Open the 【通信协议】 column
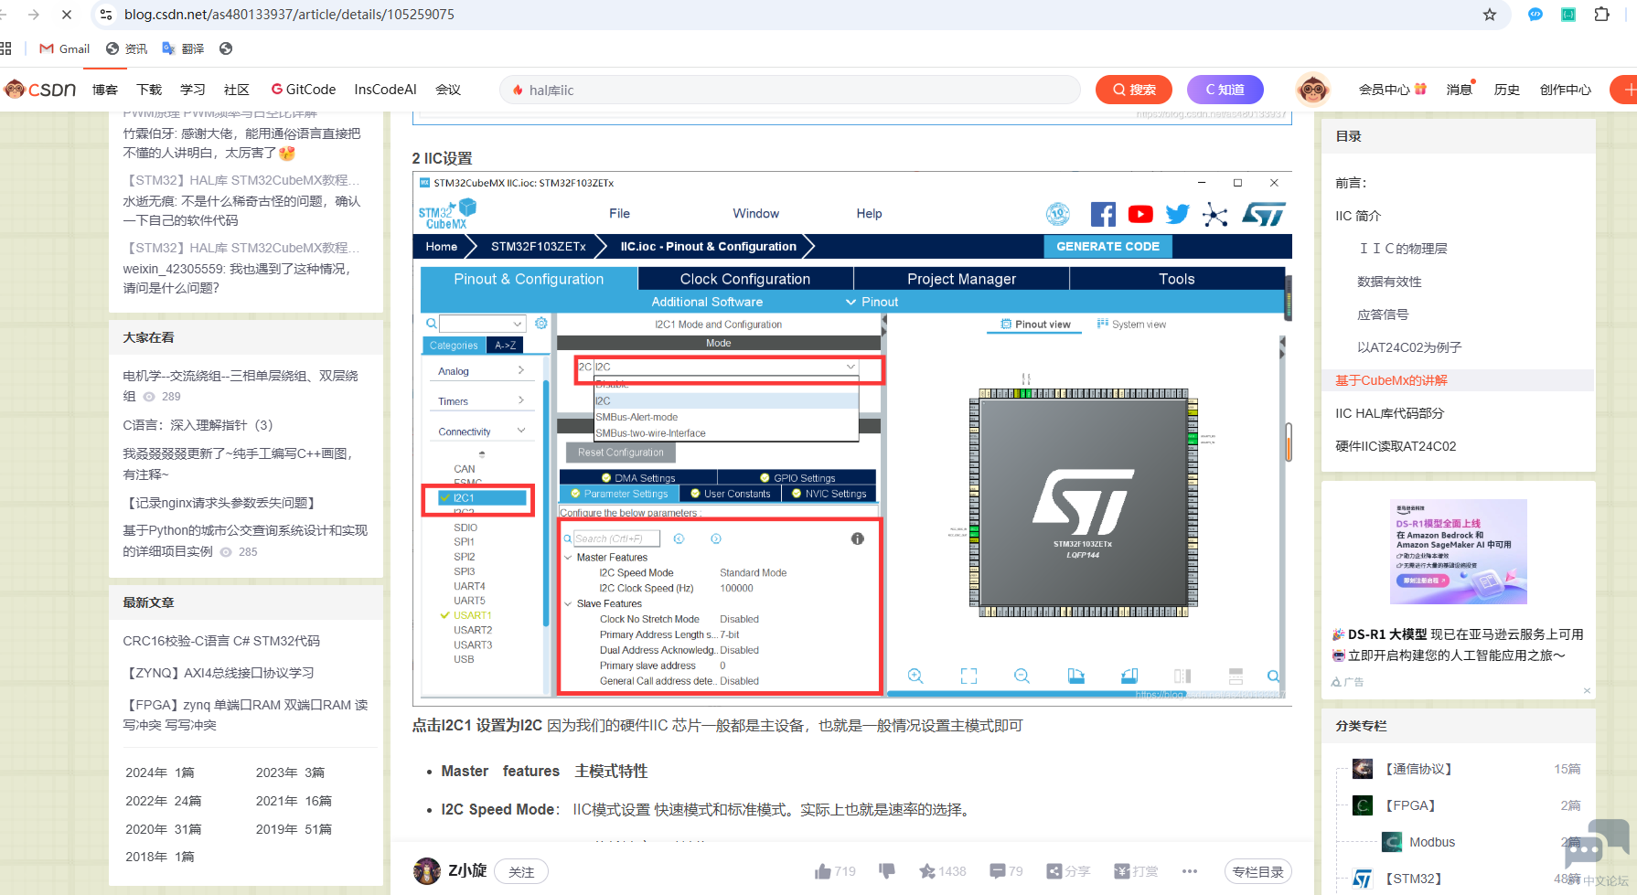Viewport: 1637px width, 895px height. coord(1418,769)
